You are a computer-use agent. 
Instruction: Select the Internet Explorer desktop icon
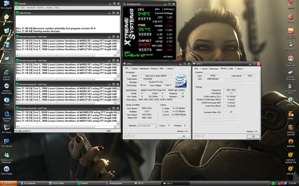point(6,75)
